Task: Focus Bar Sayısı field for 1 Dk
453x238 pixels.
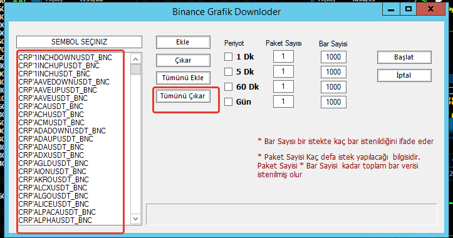Action: (333, 57)
